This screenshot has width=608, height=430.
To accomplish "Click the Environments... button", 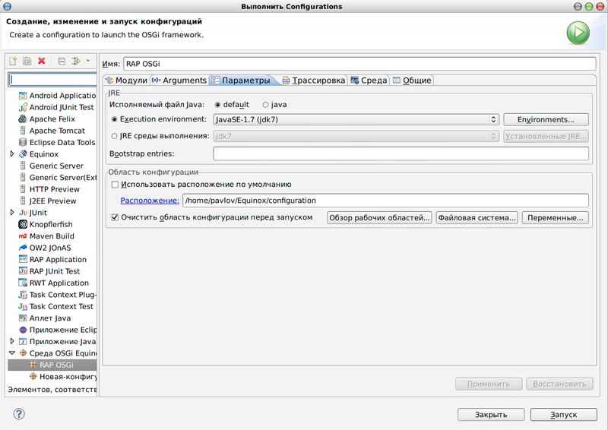I will point(546,119).
